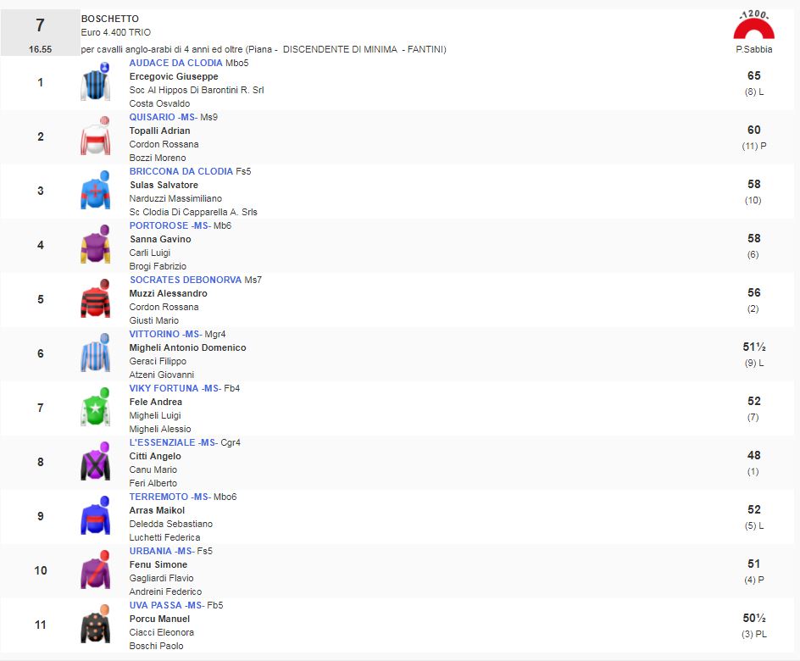Open the L'ESSENZIALE -MS- horse link

click(172, 442)
